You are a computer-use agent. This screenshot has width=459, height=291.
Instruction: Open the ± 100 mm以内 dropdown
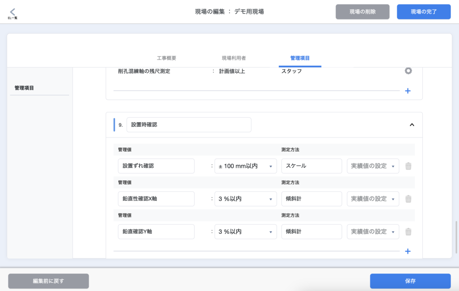[245, 166]
